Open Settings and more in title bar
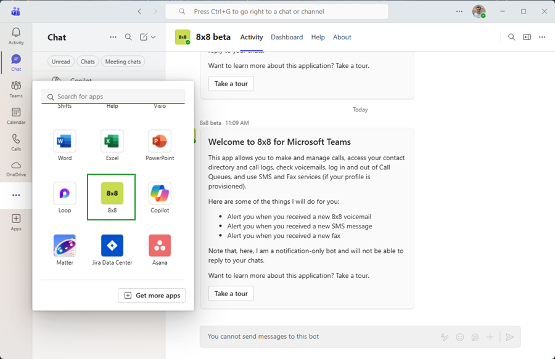This screenshot has width=555, height=359. click(x=459, y=11)
